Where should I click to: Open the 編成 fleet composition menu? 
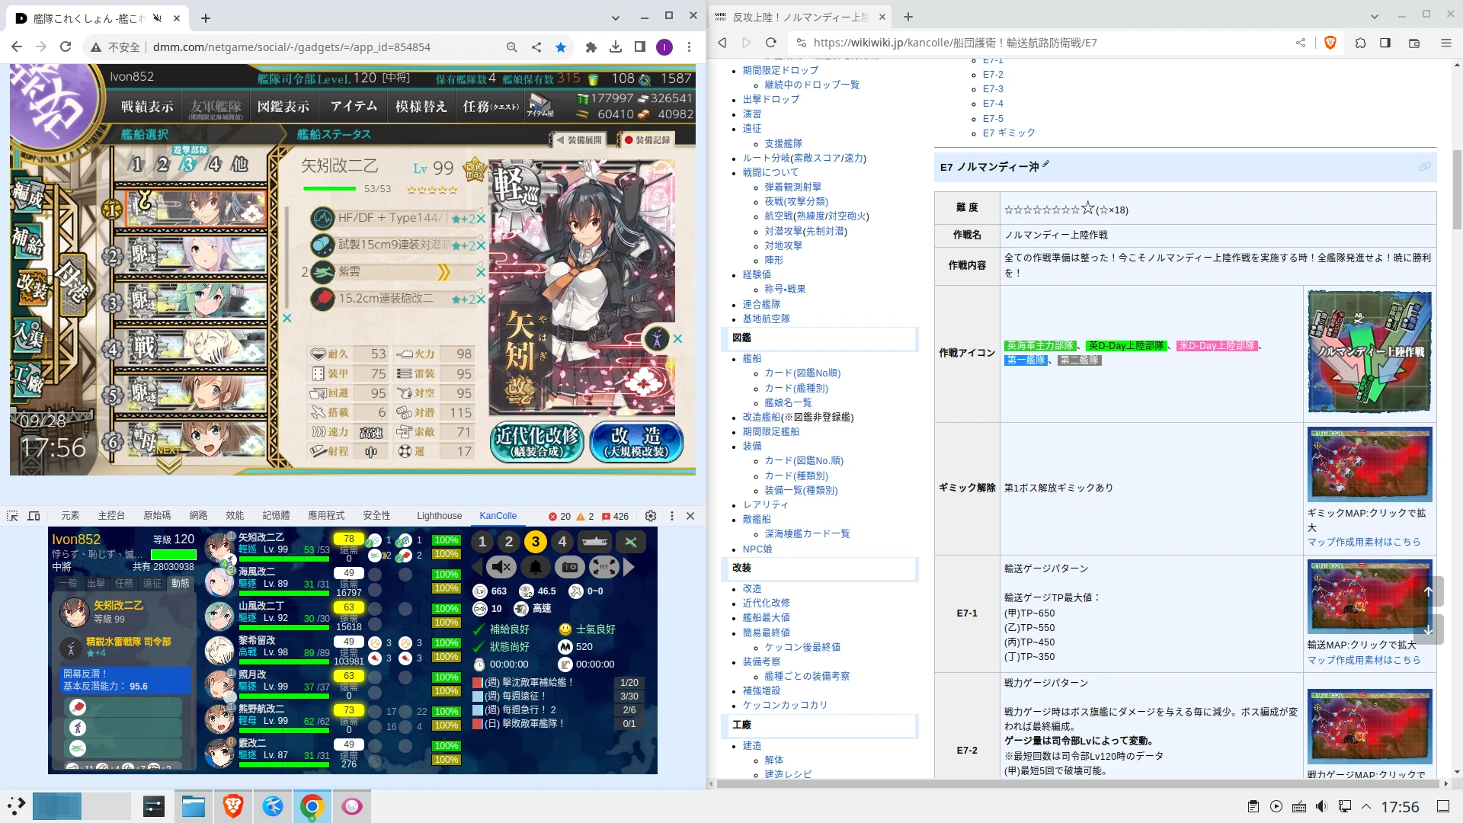[x=27, y=194]
